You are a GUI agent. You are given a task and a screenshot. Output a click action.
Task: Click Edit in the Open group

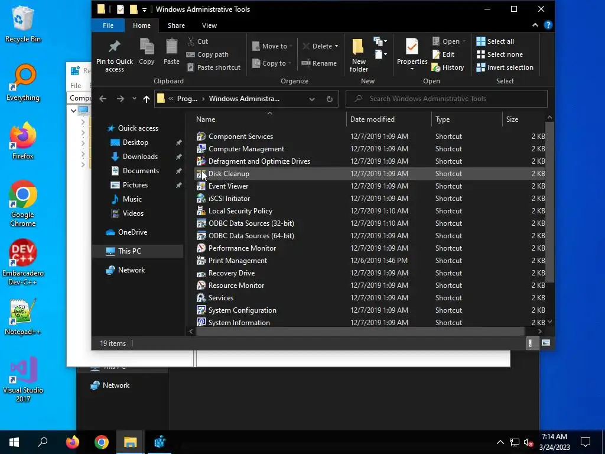pos(443,54)
